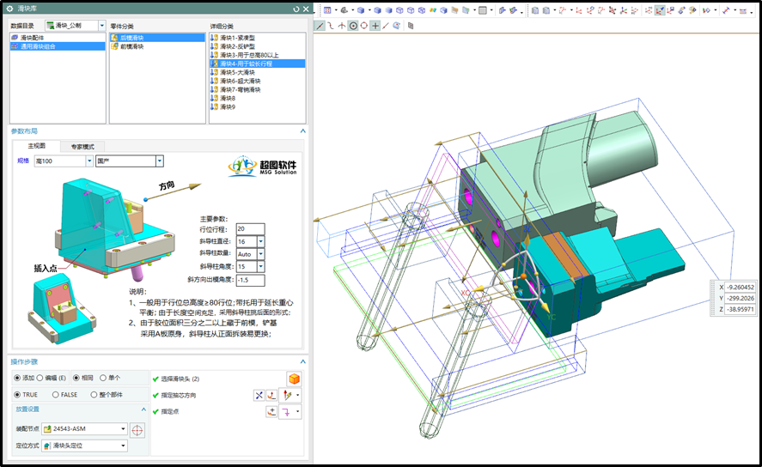Click the 行位行程 input field
The image size is (762, 467).
point(250,229)
